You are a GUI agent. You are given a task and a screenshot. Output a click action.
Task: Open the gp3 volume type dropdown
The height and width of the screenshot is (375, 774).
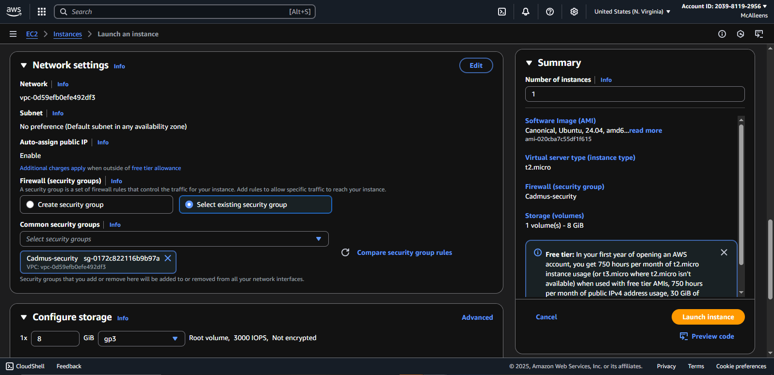142,339
